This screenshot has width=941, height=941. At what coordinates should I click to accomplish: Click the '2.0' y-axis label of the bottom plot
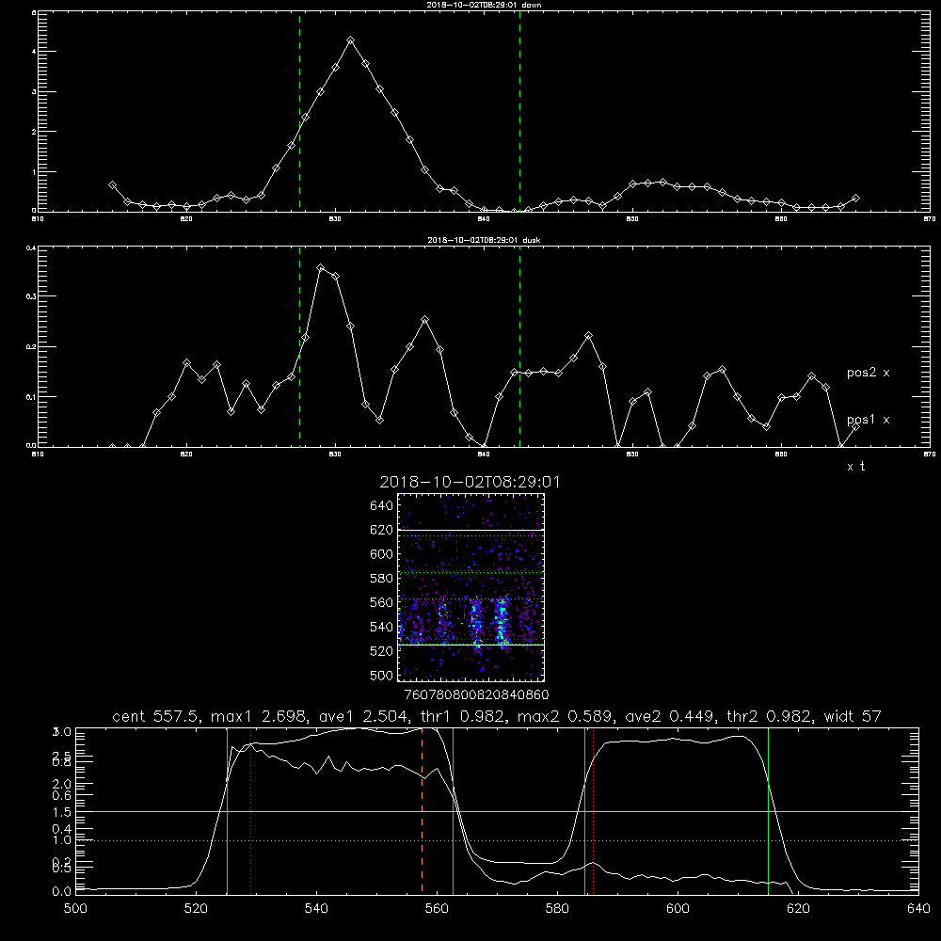coord(64,784)
